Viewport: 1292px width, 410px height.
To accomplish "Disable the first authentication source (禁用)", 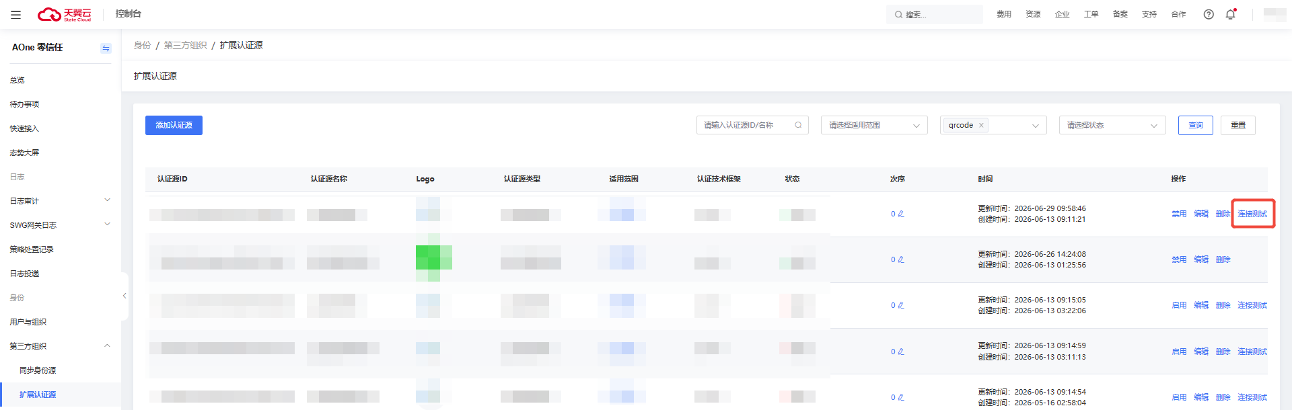I will (1179, 214).
